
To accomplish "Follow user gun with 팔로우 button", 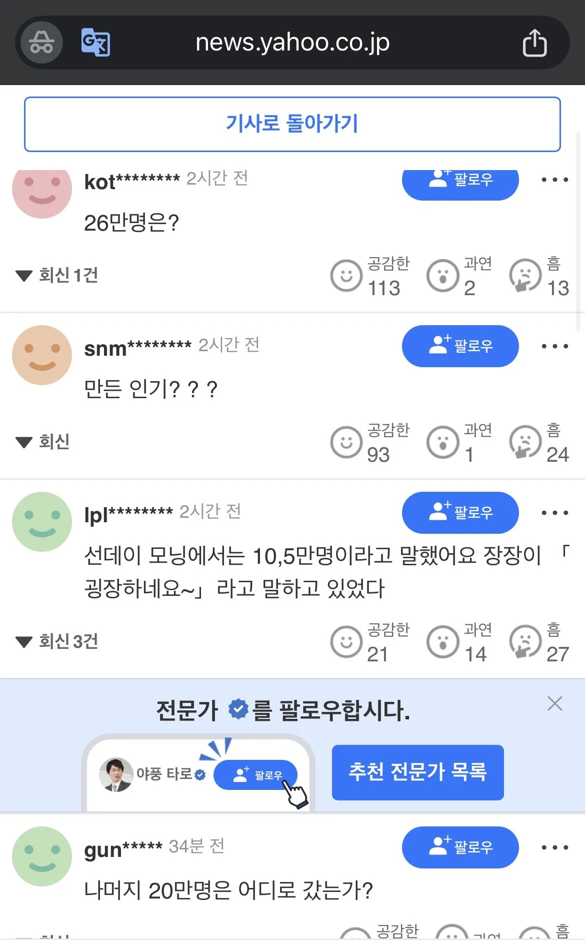I will 460,847.
